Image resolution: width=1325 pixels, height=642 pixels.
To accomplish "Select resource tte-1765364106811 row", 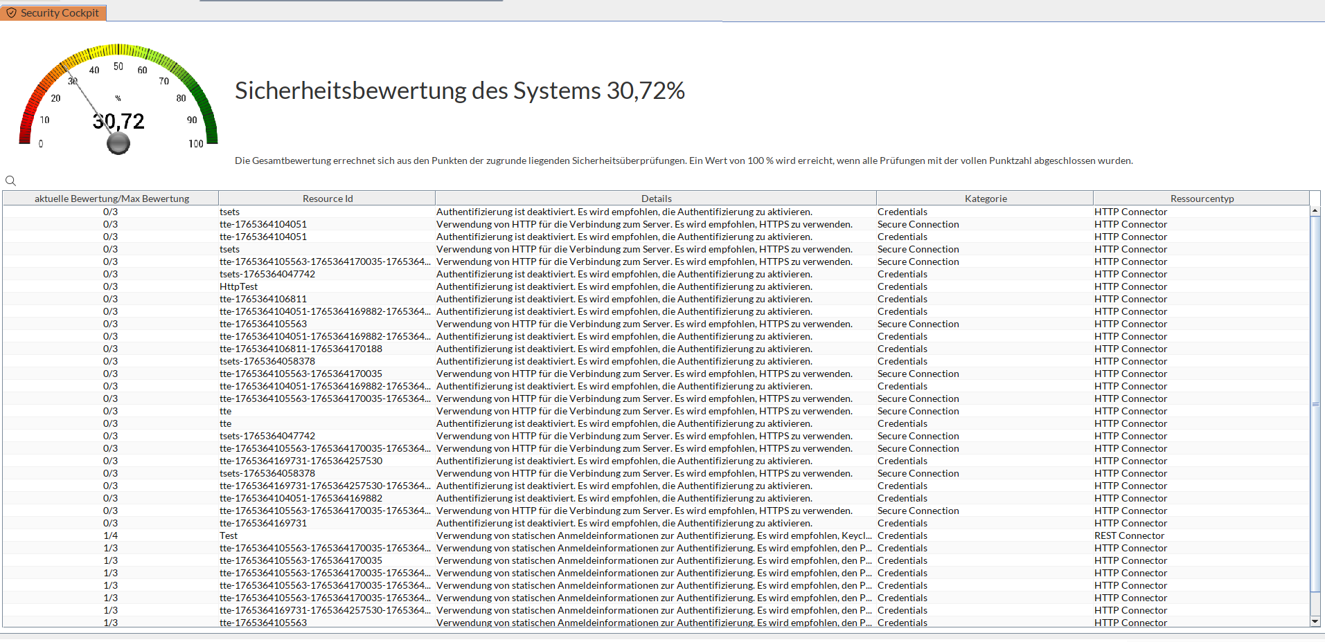I will (x=263, y=299).
